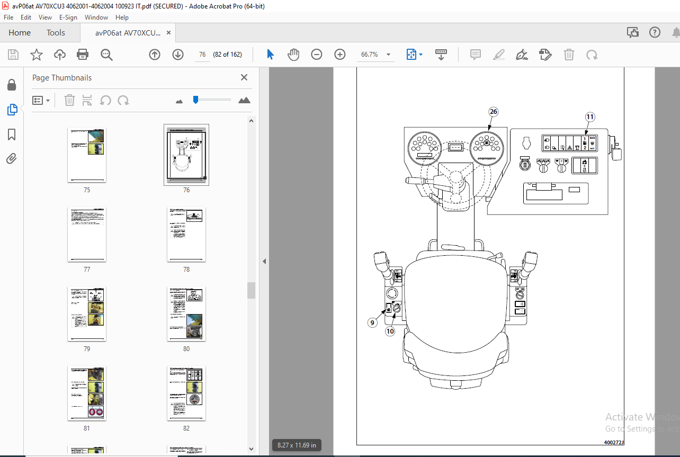680x457 pixels.
Task: Select the page 81 thumbnail
Action: pos(87,393)
